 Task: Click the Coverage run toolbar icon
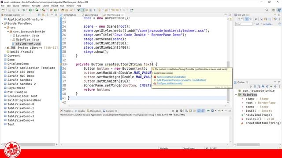tap(37, 10)
